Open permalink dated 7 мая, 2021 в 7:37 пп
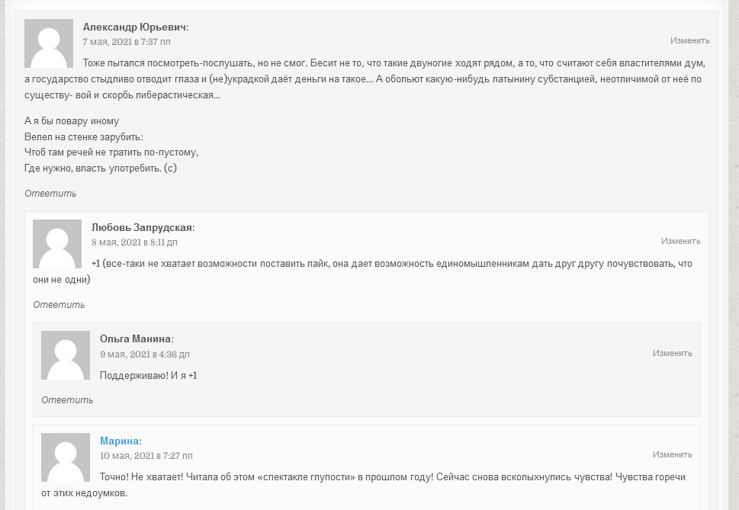The width and height of the screenshot is (739, 510). (127, 41)
